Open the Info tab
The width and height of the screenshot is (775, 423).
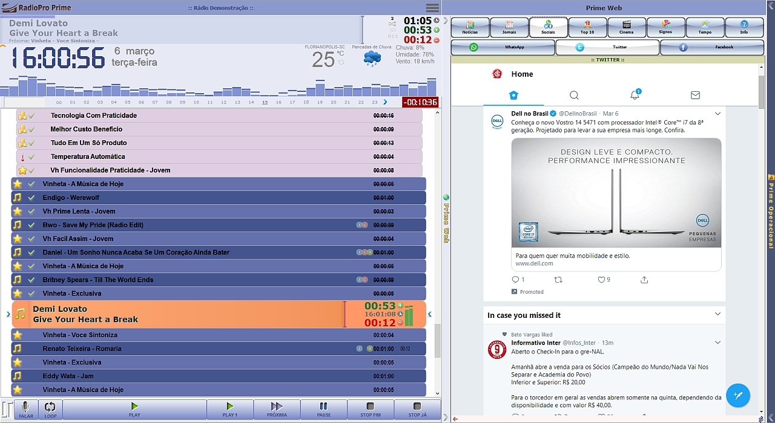744,27
